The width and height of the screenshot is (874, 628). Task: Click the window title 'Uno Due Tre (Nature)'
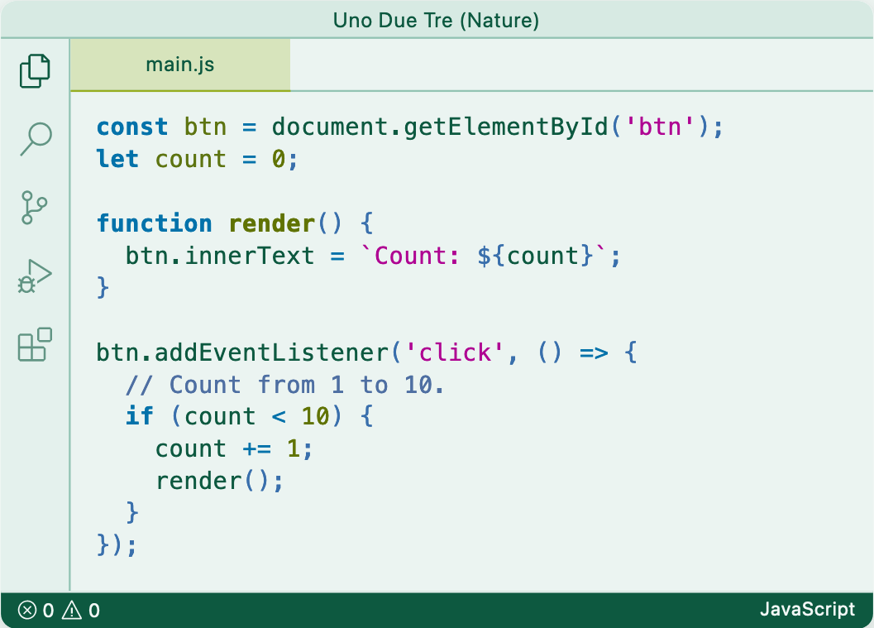pyautogui.click(x=436, y=20)
